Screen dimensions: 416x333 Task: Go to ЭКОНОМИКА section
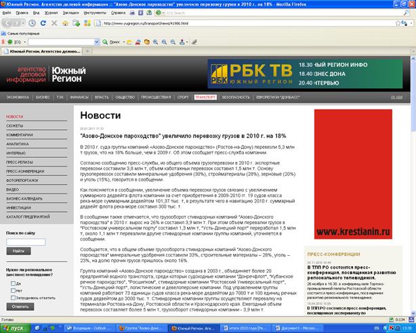click(18, 97)
